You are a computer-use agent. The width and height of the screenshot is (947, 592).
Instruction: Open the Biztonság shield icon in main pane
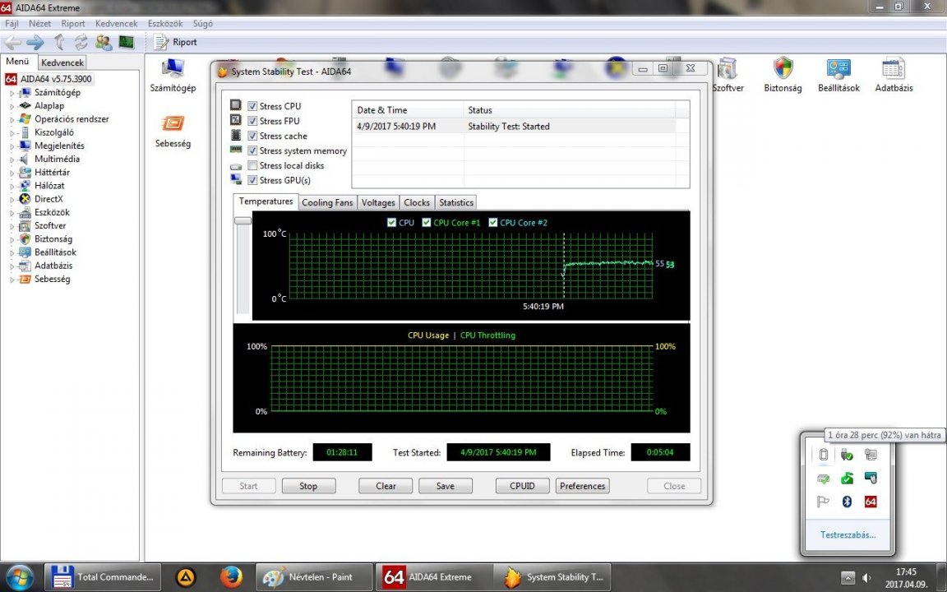pyautogui.click(x=783, y=76)
